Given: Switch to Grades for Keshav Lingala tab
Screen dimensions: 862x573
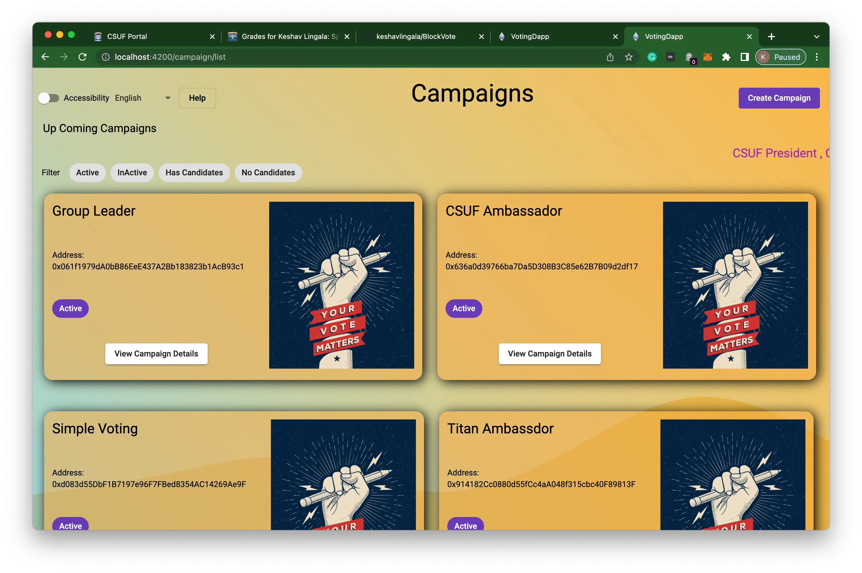Looking at the screenshot, I should click(x=288, y=37).
